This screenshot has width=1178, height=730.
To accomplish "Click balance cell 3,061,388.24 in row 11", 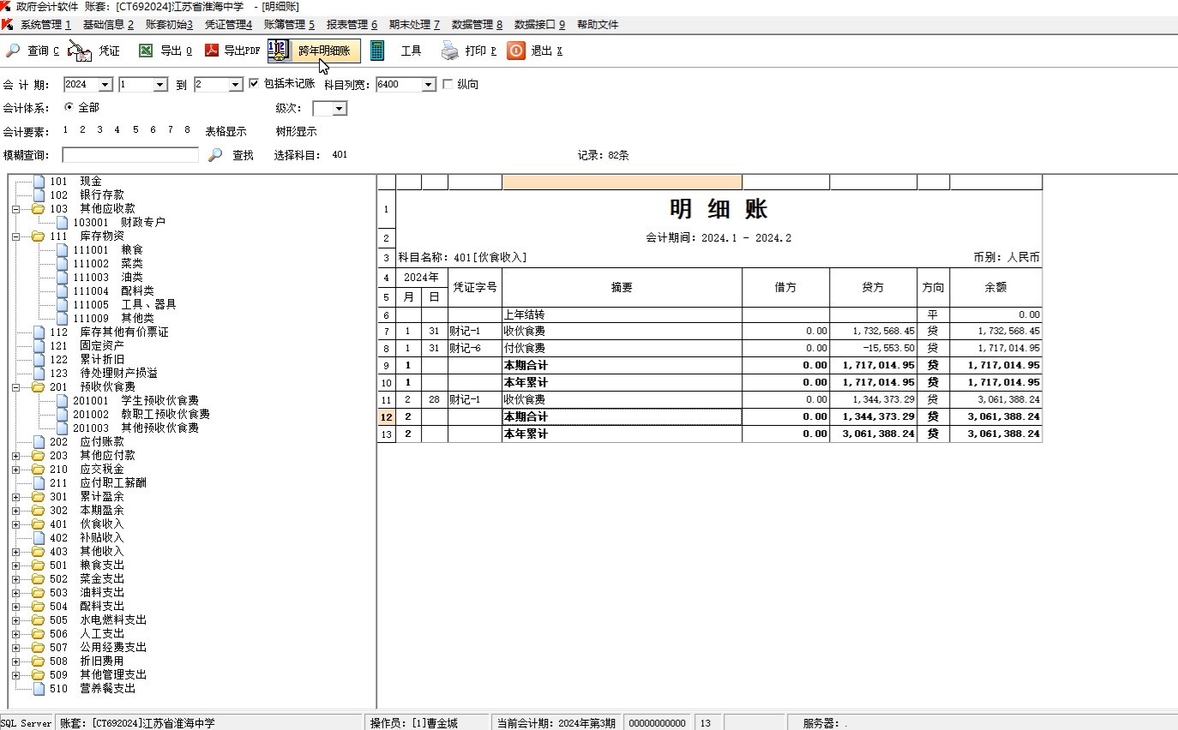I will coord(995,400).
